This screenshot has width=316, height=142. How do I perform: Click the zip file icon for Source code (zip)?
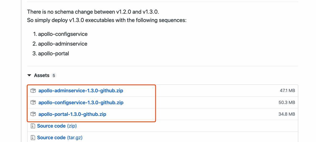pos(33,126)
